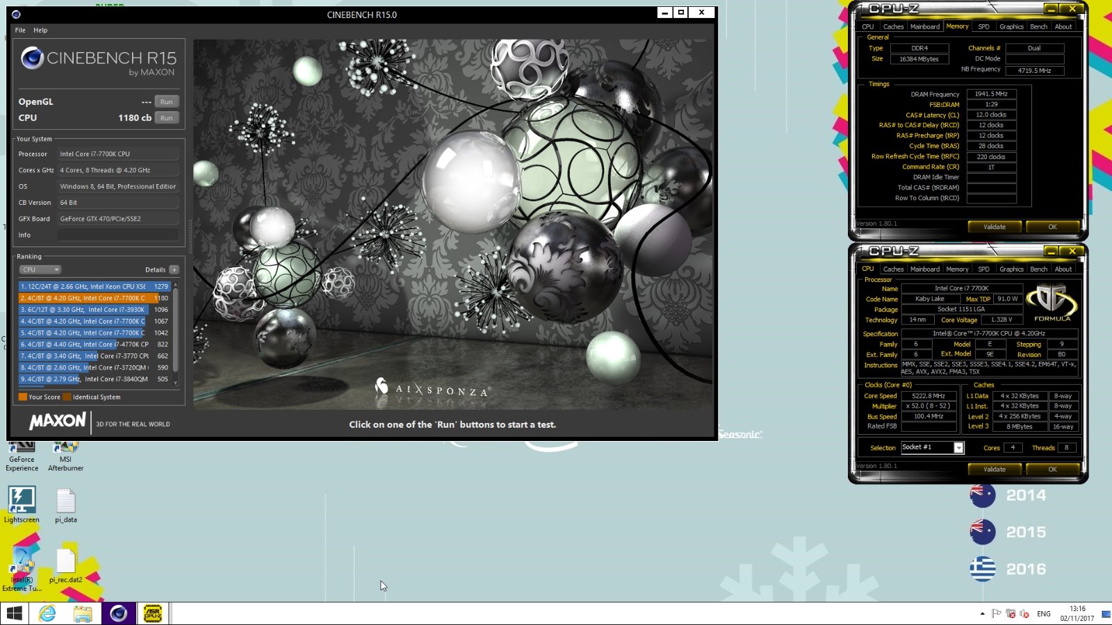Click Validate in upper CPU-Z window
This screenshot has width=1112, height=625.
(x=995, y=226)
